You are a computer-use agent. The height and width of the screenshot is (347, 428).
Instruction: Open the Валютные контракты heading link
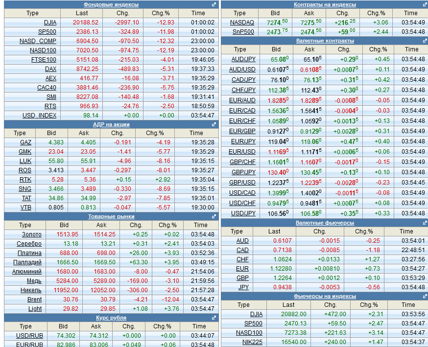tap(325, 41)
